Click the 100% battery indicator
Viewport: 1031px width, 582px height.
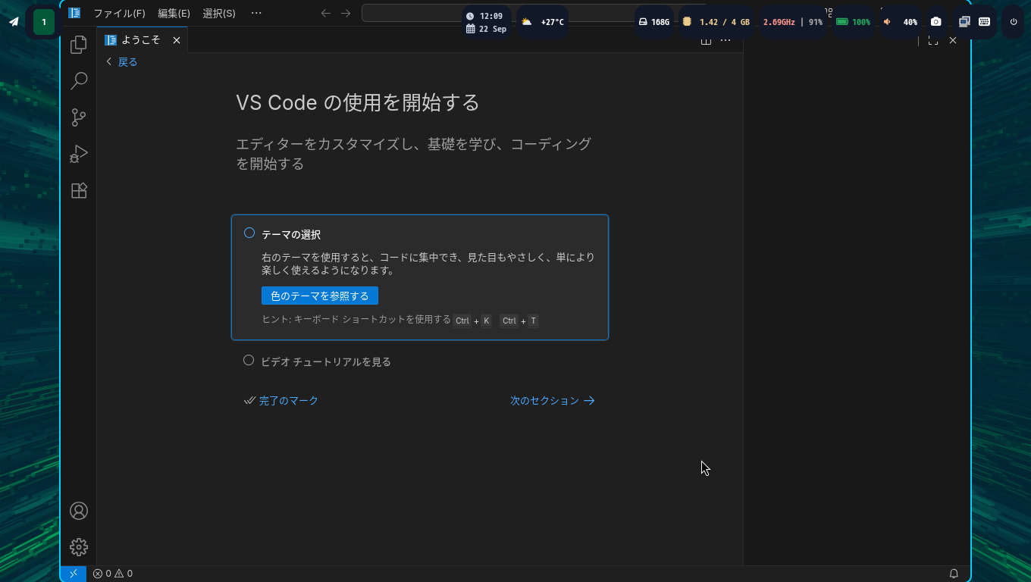853,22
